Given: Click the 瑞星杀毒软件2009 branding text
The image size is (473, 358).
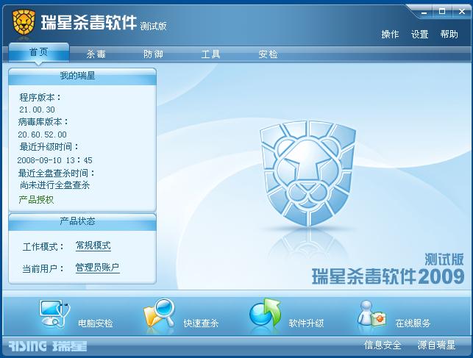Looking at the screenshot, I should tap(388, 276).
